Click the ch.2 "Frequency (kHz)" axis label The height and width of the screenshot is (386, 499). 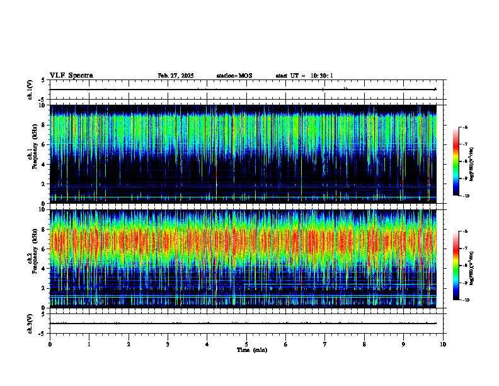point(35,250)
